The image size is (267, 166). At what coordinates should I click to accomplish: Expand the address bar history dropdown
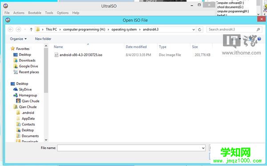click(194, 29)
